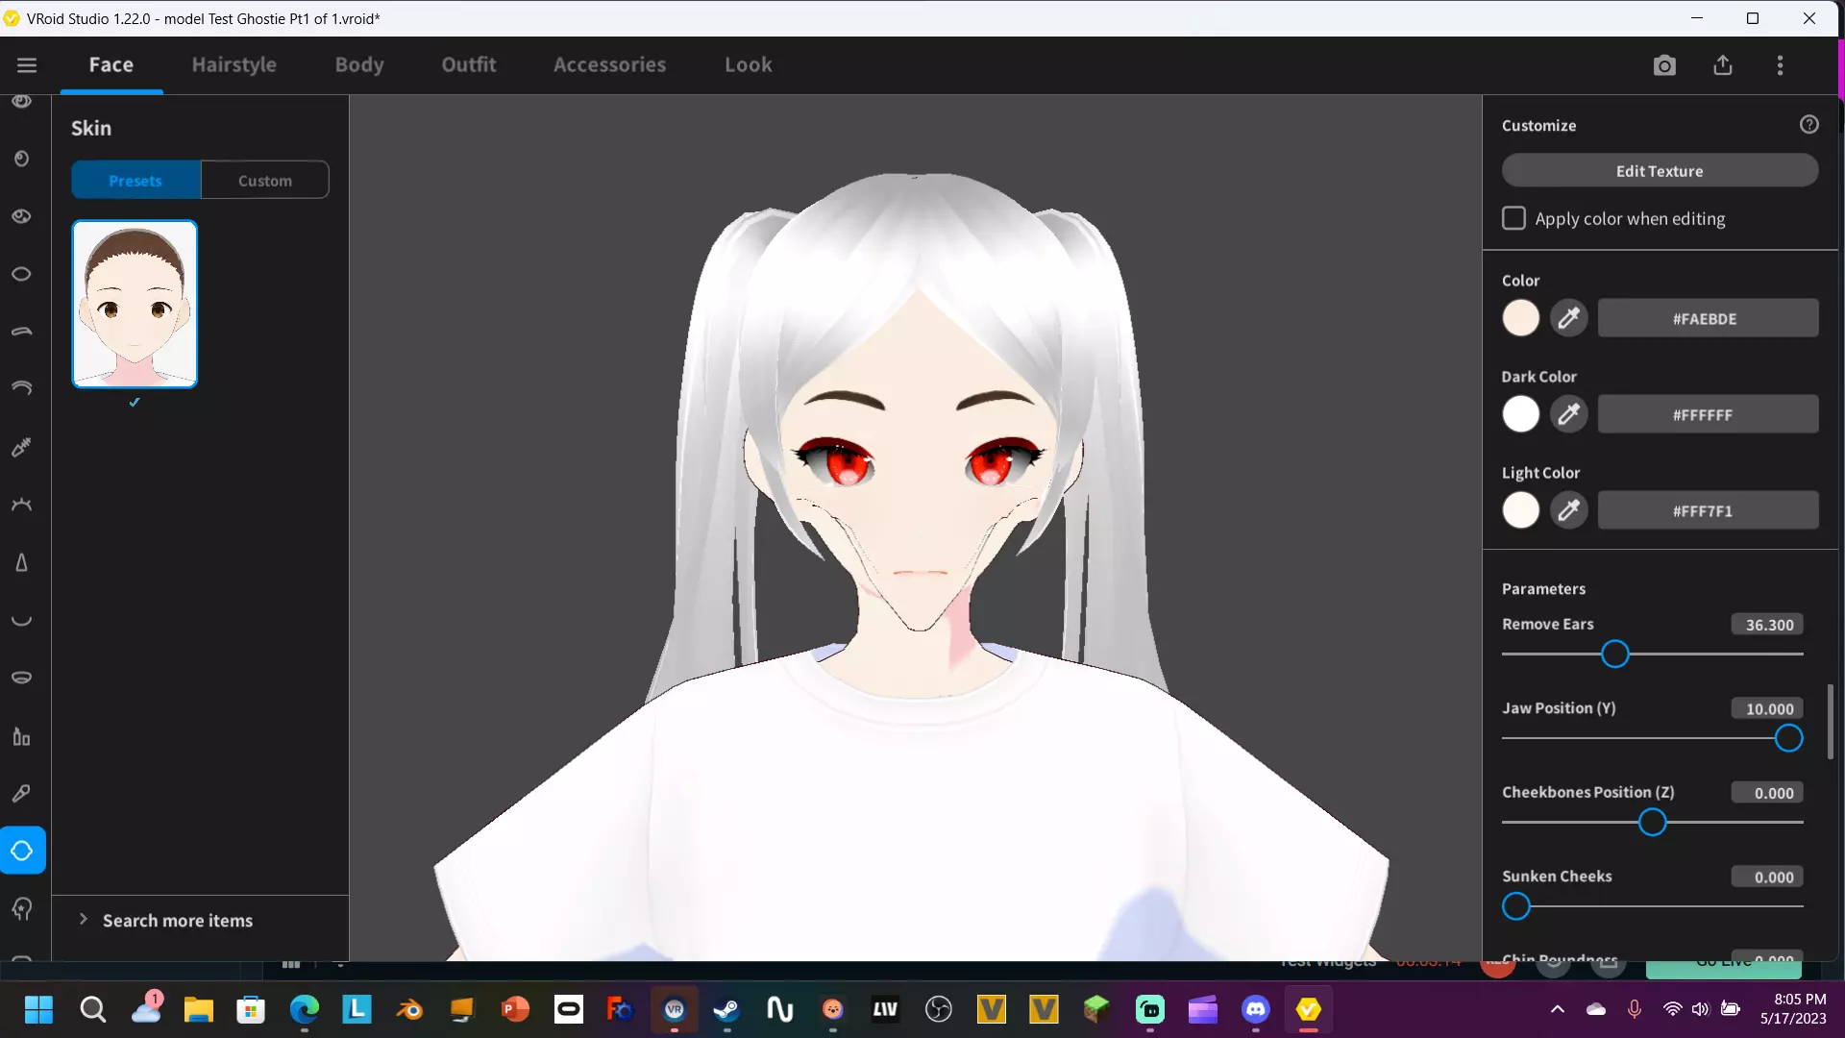Open Blender from the taskbar
This screenshot has width=1845, height=1038.
409,1009
